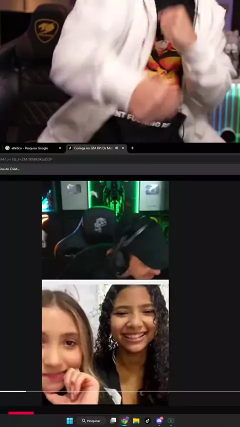240x427 pixels.
Task: Open the Windows Start menu
Action: (69, 420)
